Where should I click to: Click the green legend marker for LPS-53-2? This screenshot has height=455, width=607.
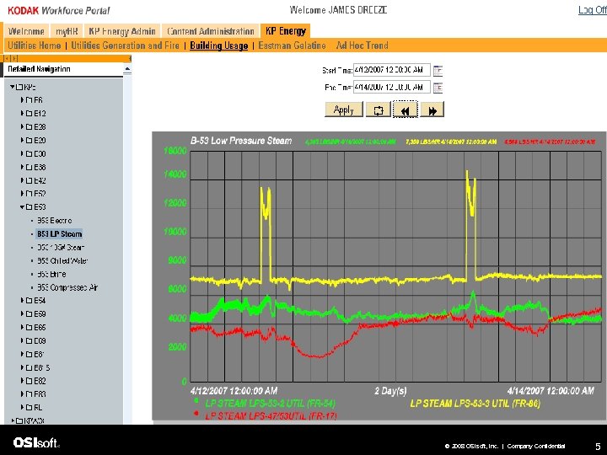click(196, 401)
